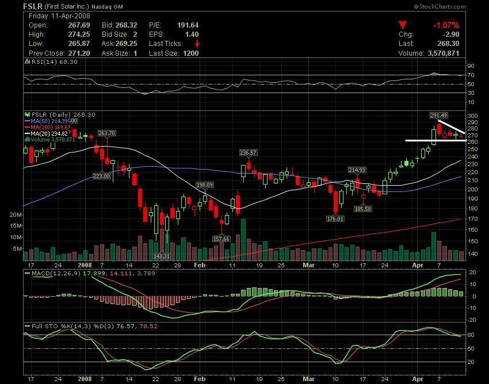Click the date Friday 11-Apr-2008
This screenshot has width=489, height=384.
[x=59, y=16]
